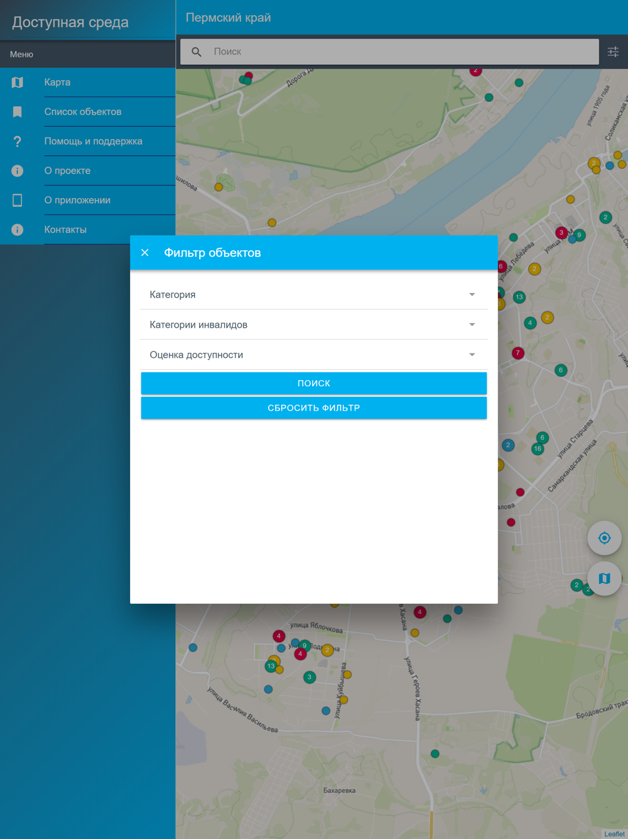Click the Бахаревка map label
The width and height of the screenshot is (628, 839).
point(339,791)
